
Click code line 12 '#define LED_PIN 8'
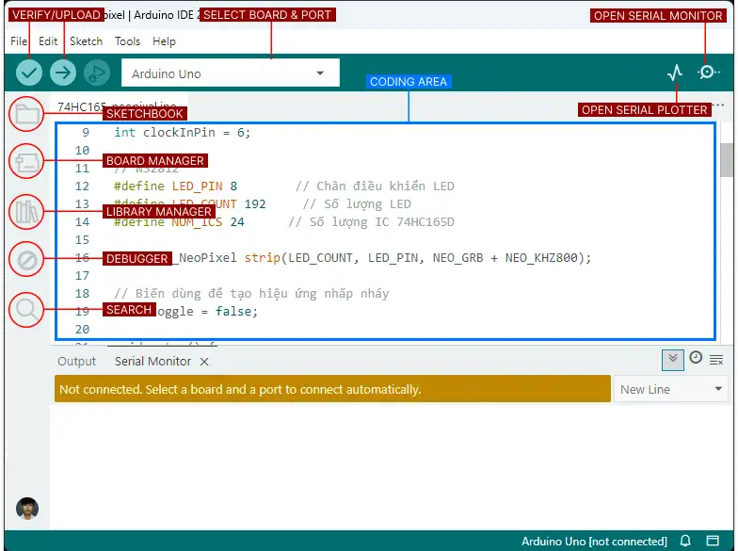[175, 186]
